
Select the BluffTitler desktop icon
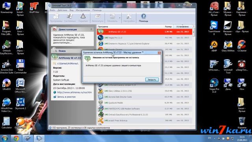(34, 8)
